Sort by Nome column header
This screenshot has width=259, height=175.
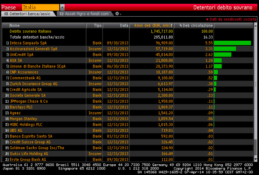[15, 25]
